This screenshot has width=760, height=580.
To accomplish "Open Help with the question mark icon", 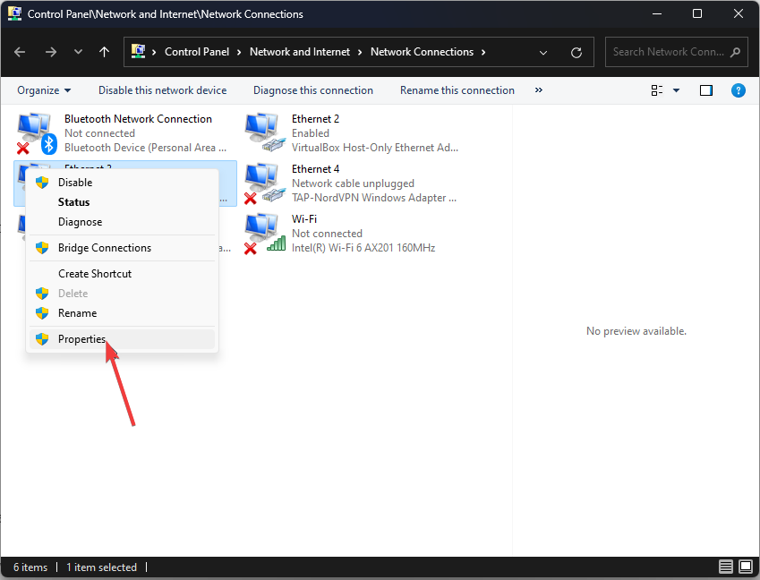I will [738, 90].
